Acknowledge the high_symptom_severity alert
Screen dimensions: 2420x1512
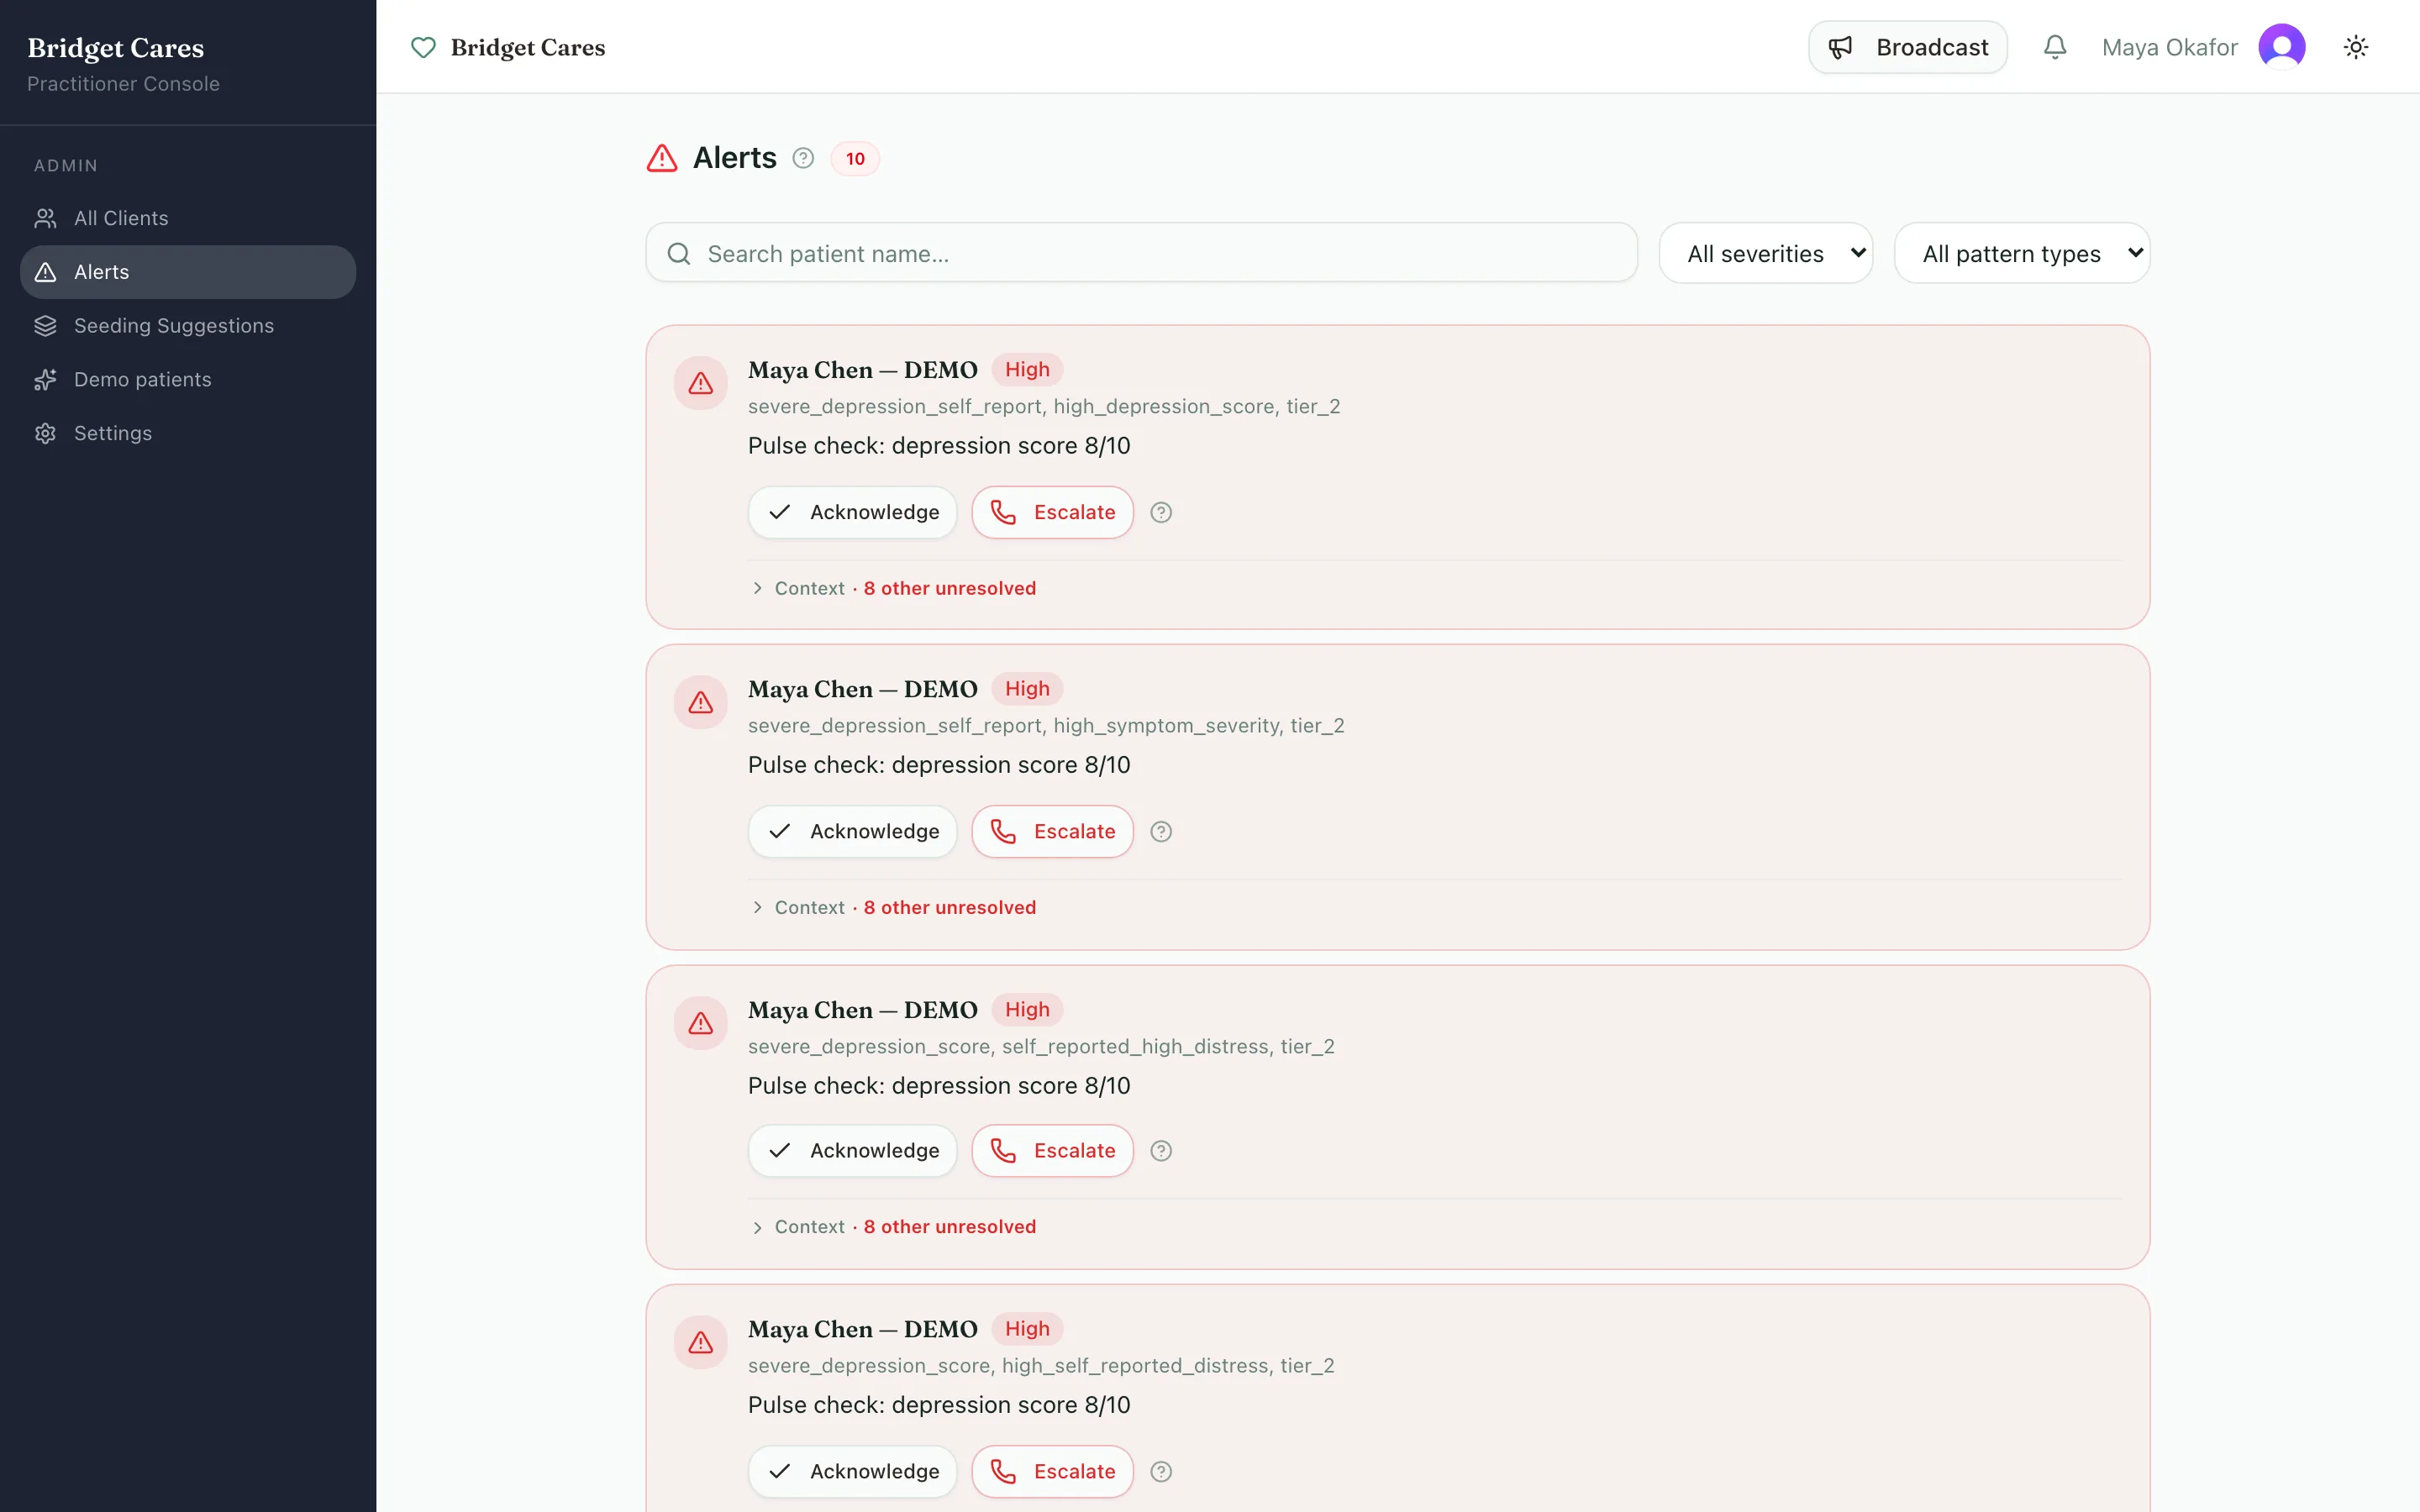pos(852,831)
